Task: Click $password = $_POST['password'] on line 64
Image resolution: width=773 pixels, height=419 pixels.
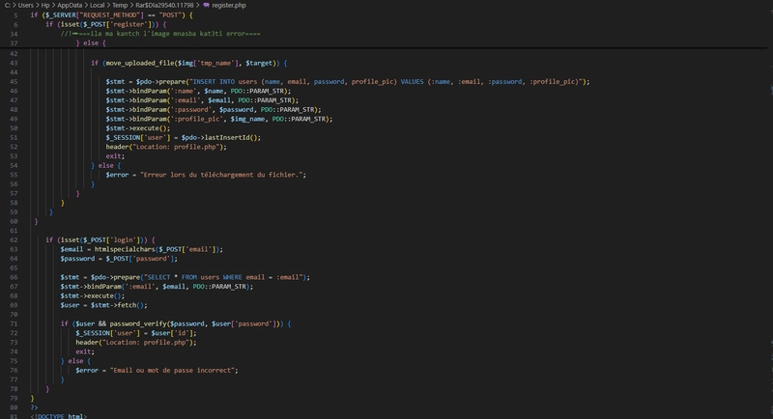Action: click(119, 259)
